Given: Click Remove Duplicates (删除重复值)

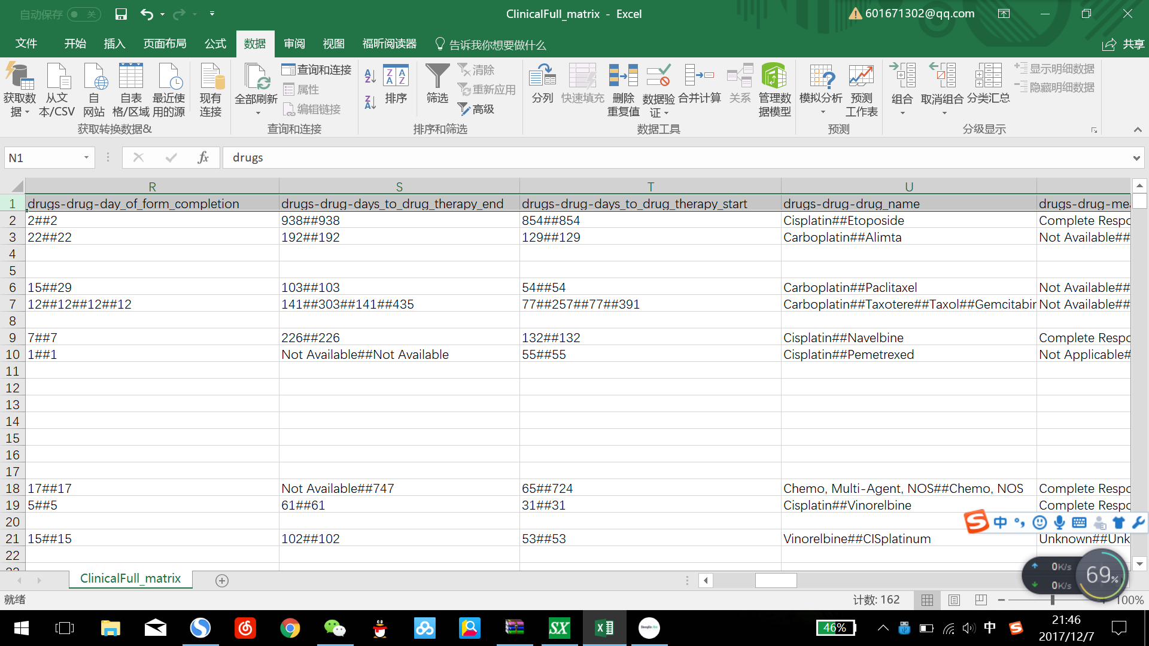Looking at the screenshot, I should 623,90.
